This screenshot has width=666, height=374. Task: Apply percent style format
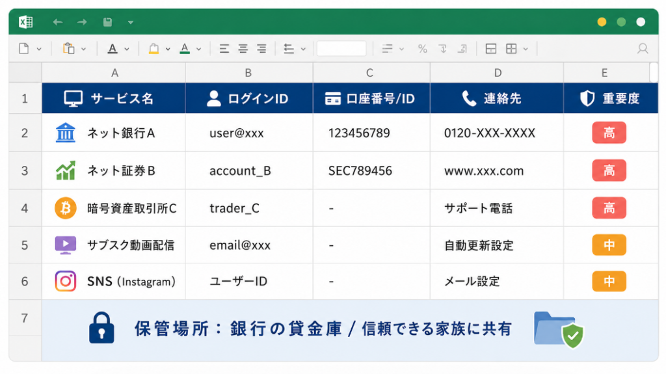pos(422,49)
